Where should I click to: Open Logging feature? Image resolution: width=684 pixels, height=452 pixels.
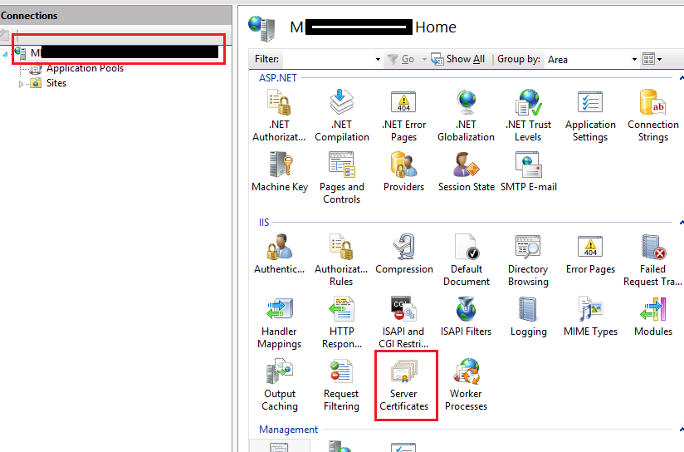[x=528, y=317]
